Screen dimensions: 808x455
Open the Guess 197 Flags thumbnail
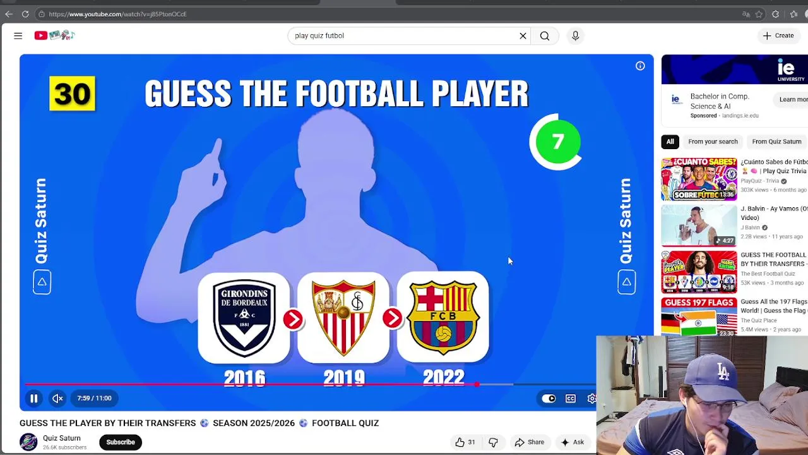click(x=699, y=317)
